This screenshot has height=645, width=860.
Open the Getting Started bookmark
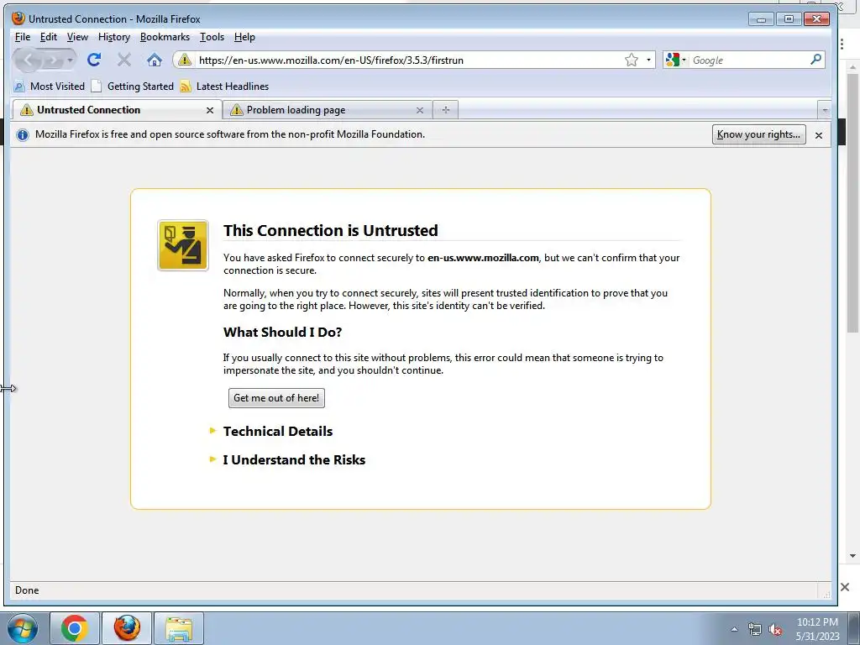coord(133,87)
